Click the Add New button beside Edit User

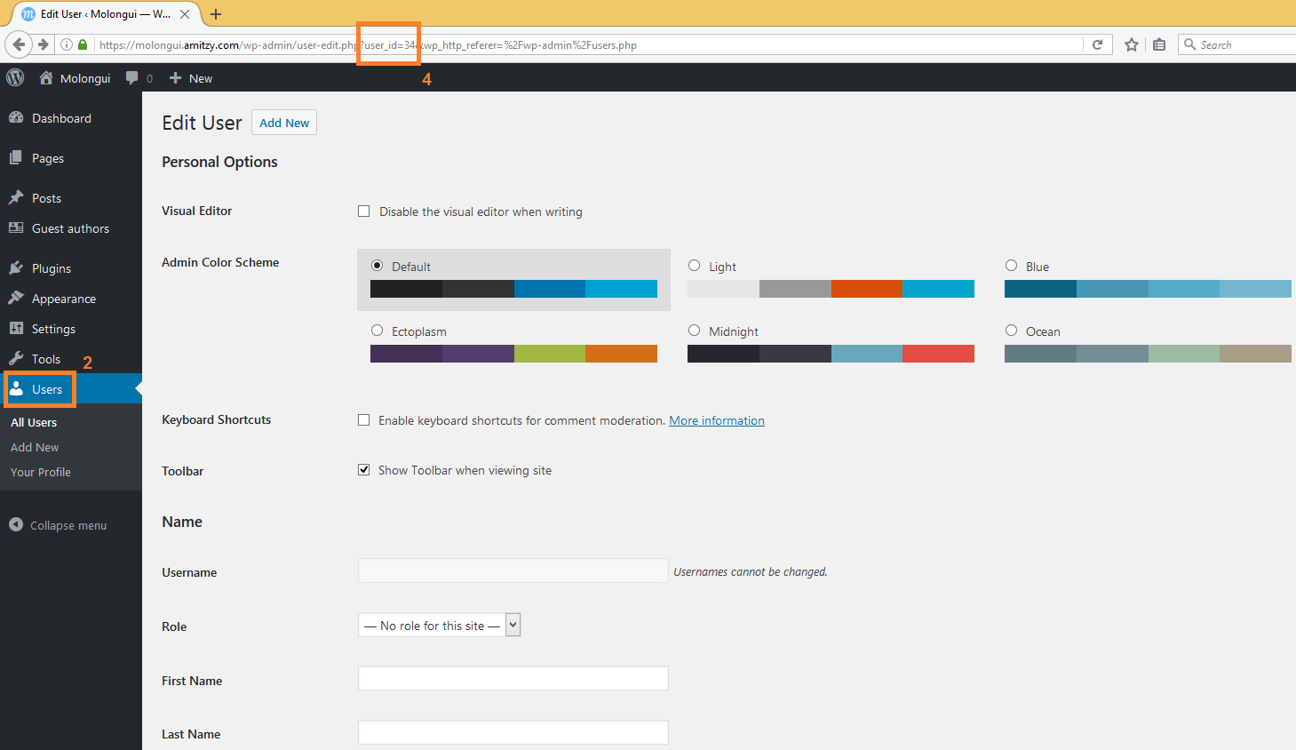(284, 123)
